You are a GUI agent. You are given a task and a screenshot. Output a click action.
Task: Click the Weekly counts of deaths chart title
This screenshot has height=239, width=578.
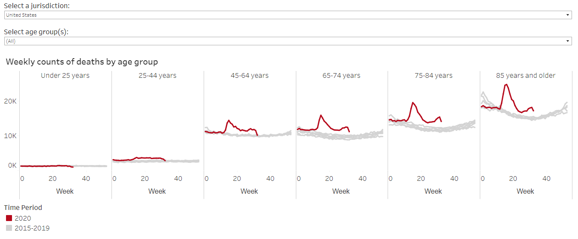pos(82,62)
